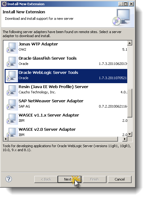
Task: Click the WASCE v2.0 Server Adapter icon
Action: pyautogui.click(x=11, y=132)
